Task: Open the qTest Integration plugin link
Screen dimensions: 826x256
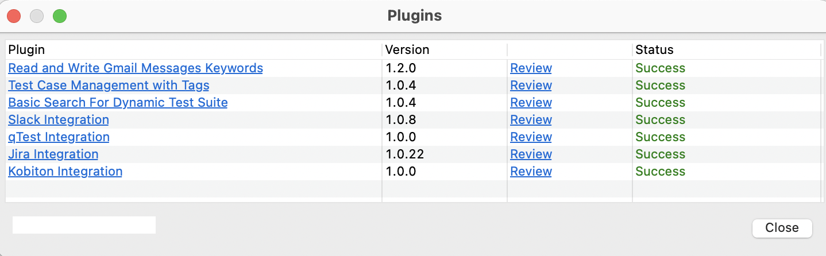Action: click(59, 137)
